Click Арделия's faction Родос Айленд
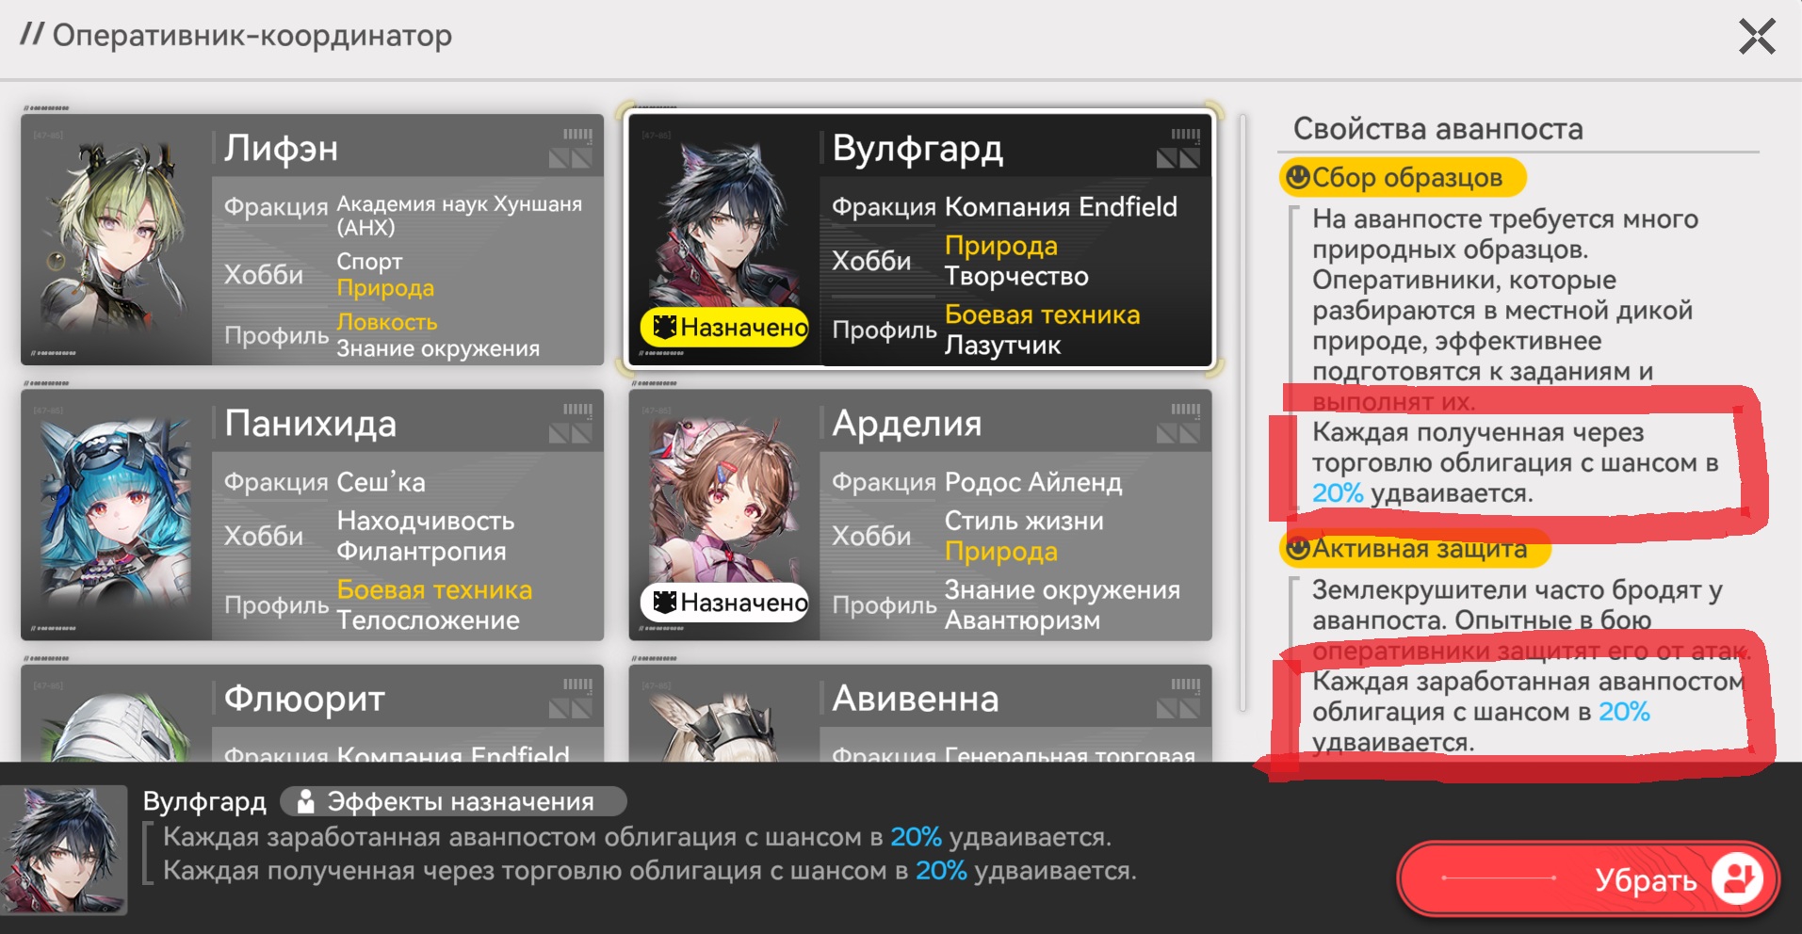The width and height of the screenshot is (1802, 934). (x=1033, y=482)
